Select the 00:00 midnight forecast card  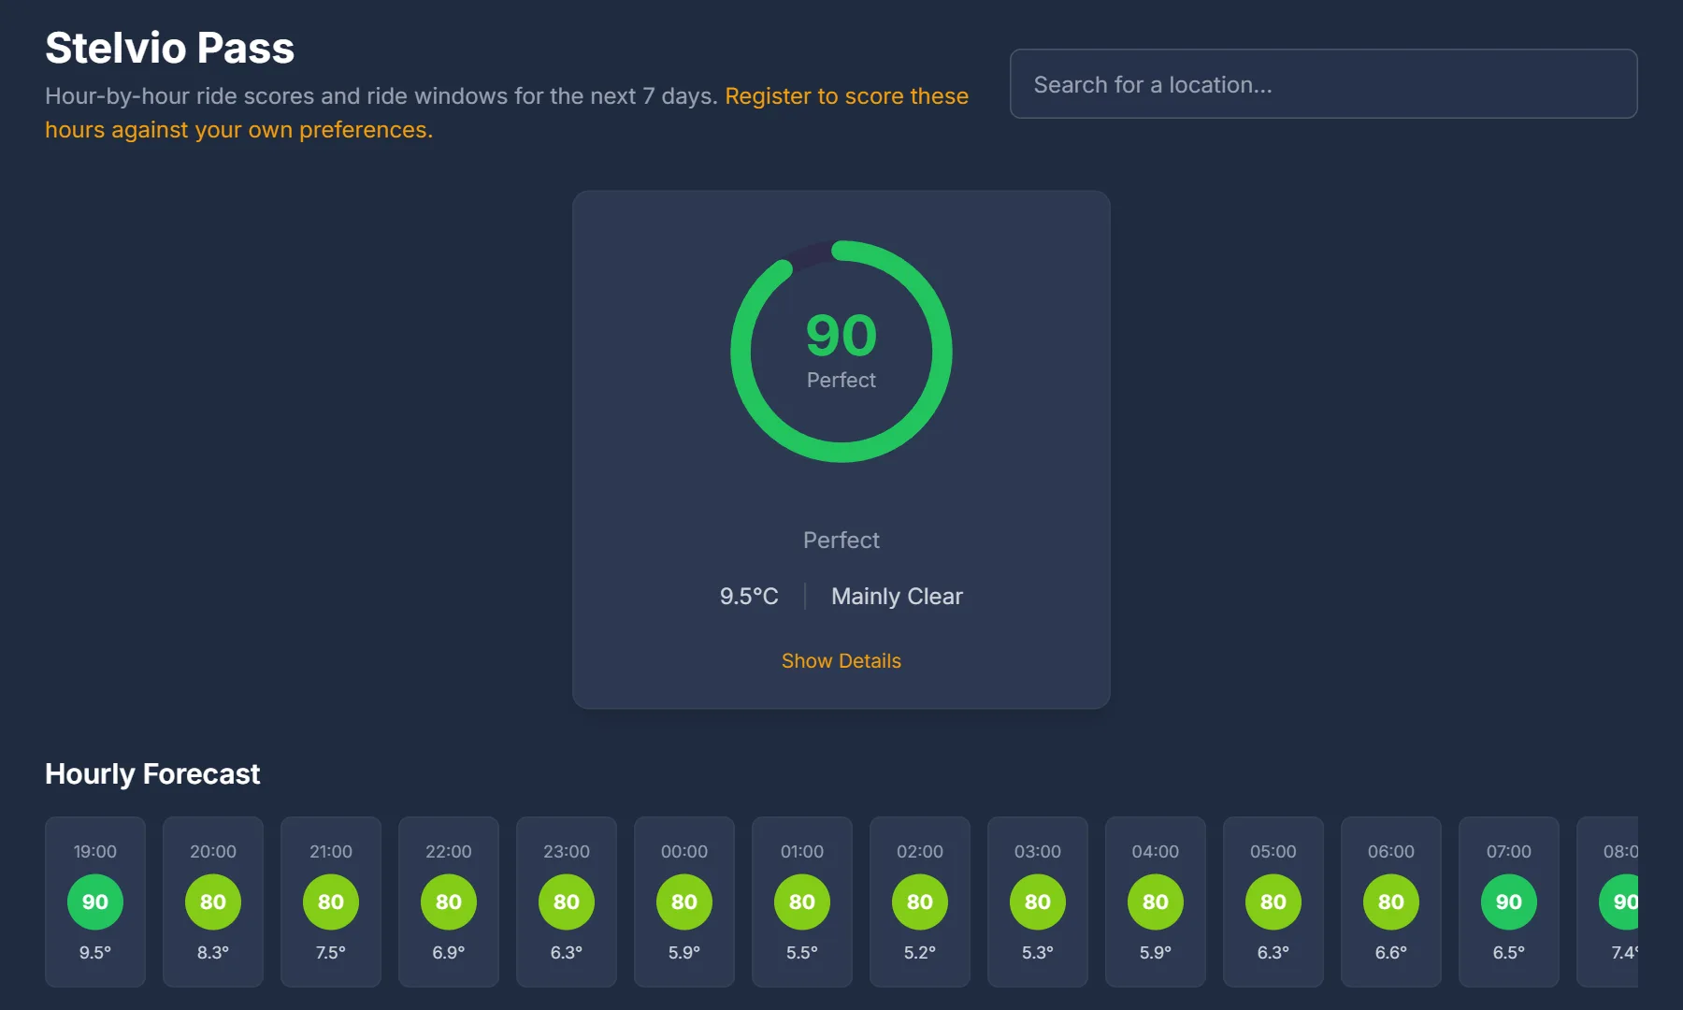coord(684,902)
